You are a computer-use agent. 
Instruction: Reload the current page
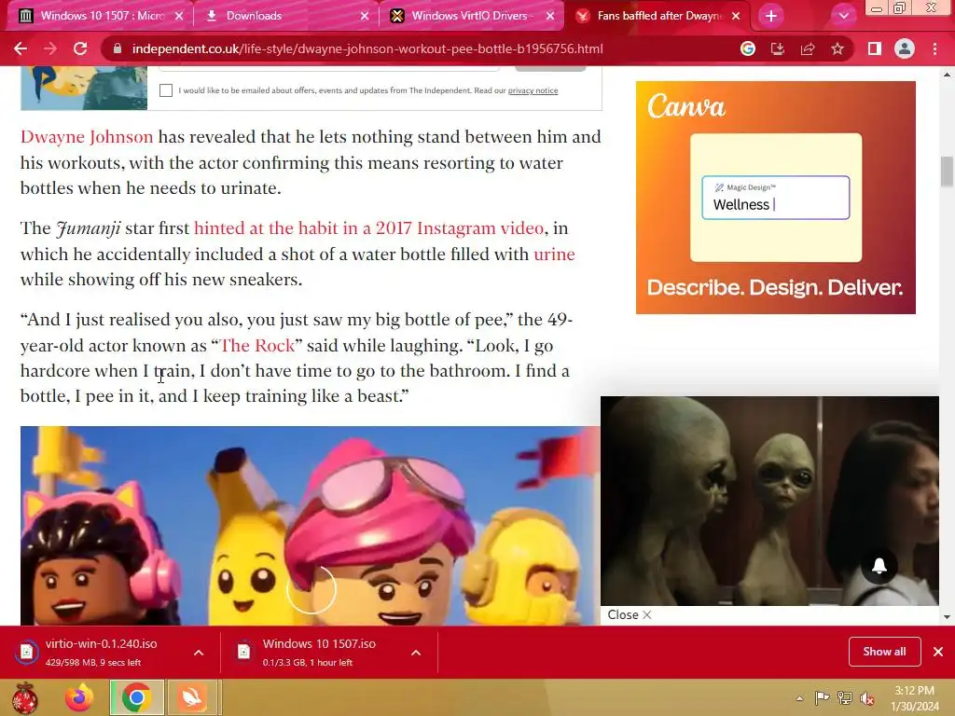pyautogui.click(x=80, y=48)
